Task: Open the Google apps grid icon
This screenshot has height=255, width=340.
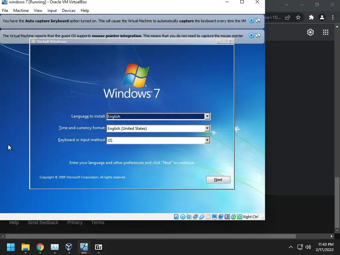Action: (326, 32)
